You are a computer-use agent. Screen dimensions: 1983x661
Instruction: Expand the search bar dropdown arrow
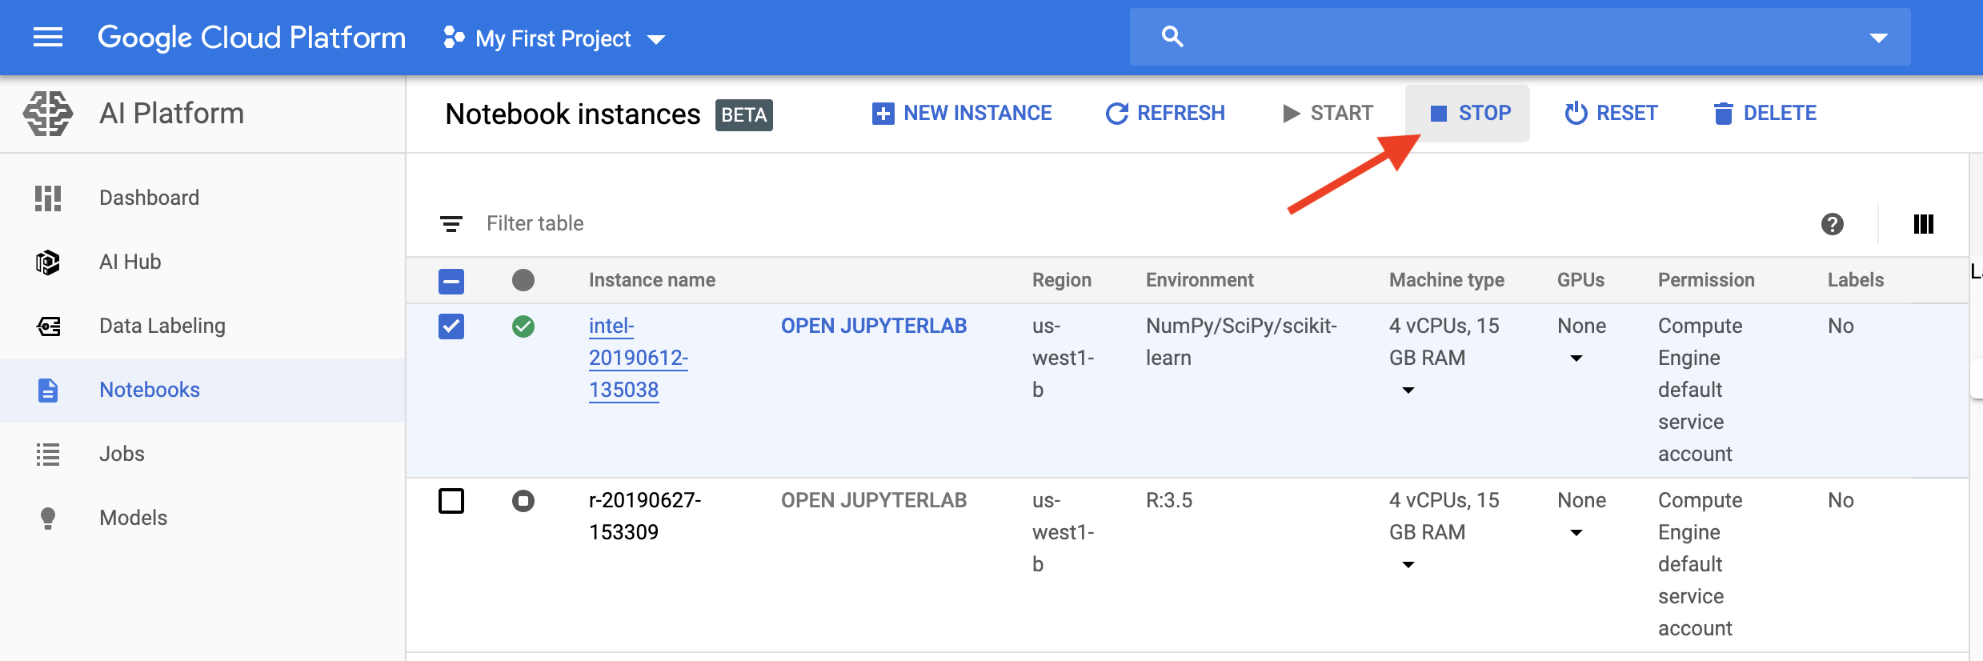point(1879,38)
